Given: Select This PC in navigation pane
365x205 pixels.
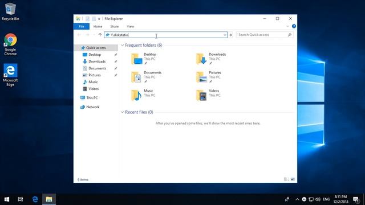Looking at the screenshot, I should 92,98.
